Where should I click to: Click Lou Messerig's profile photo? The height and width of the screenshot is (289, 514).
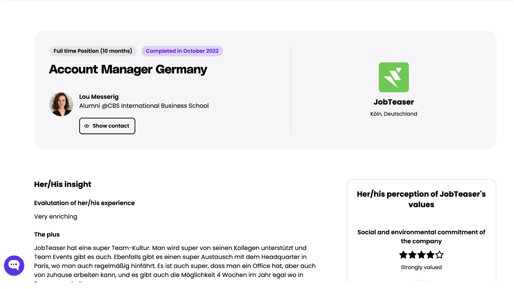[61, 104]
